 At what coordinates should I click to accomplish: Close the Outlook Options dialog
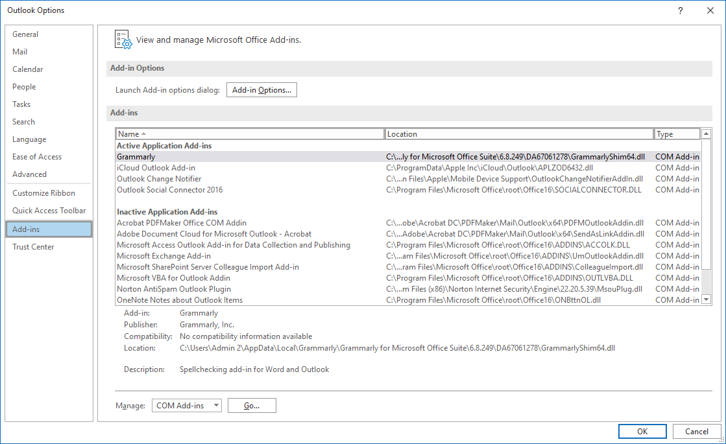click(x=710, y=10)
